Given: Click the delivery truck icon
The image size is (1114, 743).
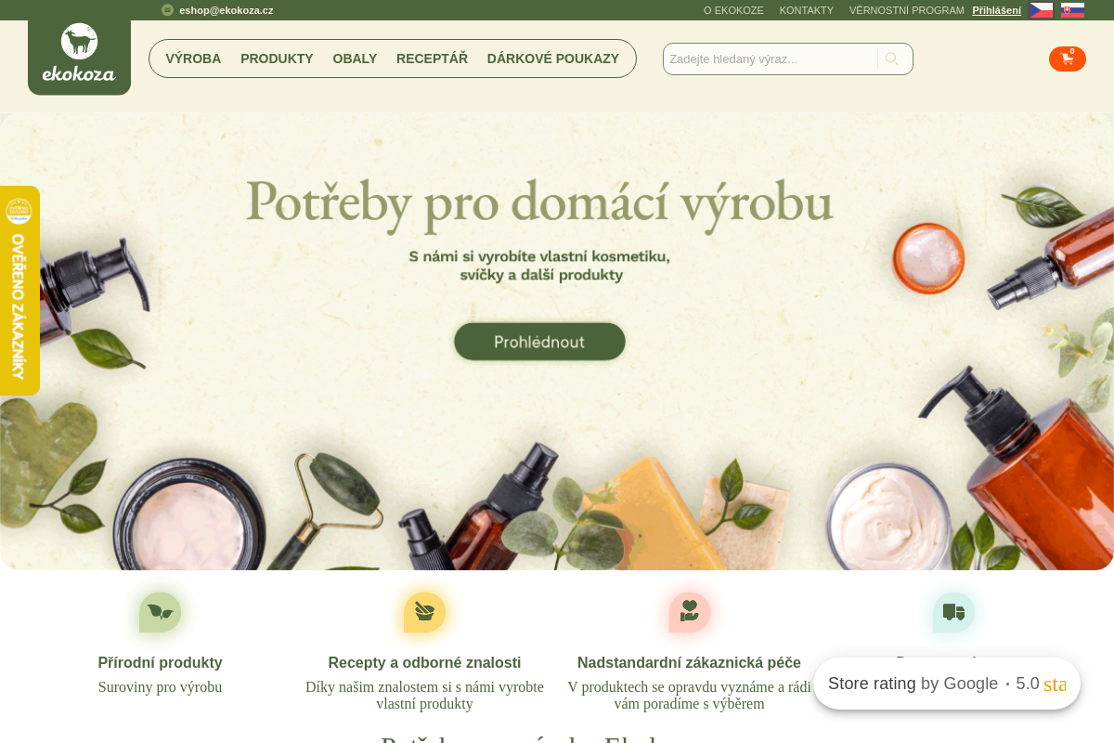Looking at the screenshot, I should click(953, 613).
